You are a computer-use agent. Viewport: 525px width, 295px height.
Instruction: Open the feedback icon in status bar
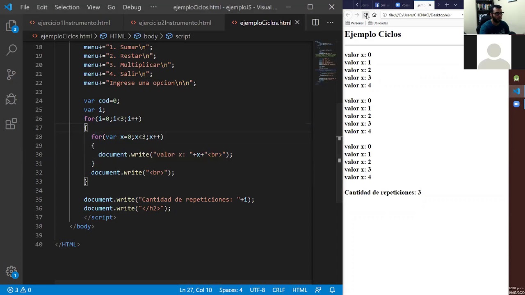318,290
